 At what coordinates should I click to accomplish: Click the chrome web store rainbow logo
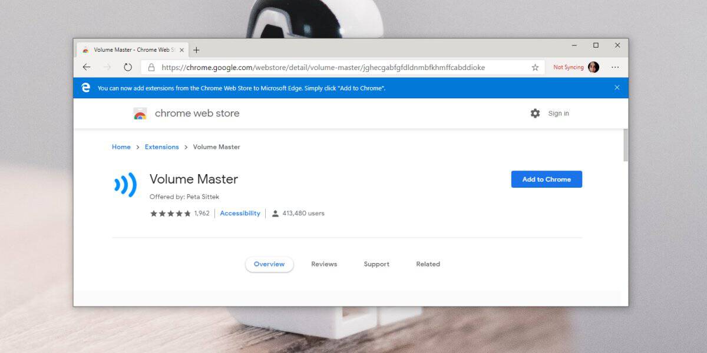click(140, 114)
